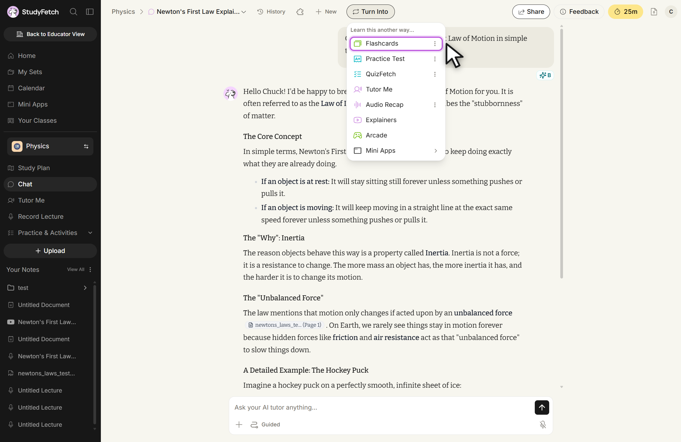Select Audio Recap option

tap(396, 105)
